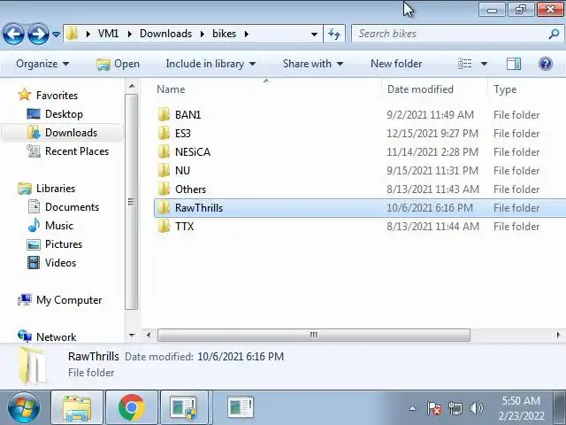
Task: Go forward with the Forward arrow button
Action: click(38, 34)
